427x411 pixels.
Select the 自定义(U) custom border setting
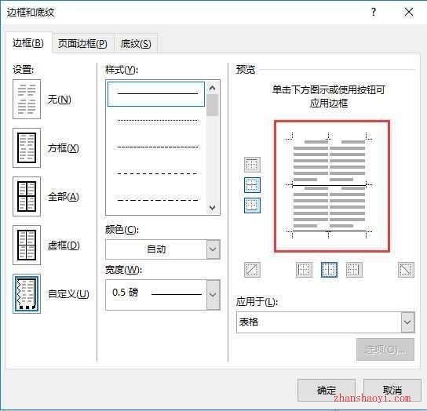[x=27, y=293]
